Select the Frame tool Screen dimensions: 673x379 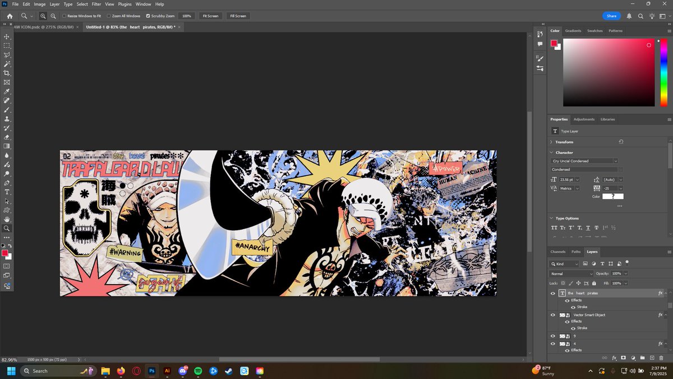7,82
